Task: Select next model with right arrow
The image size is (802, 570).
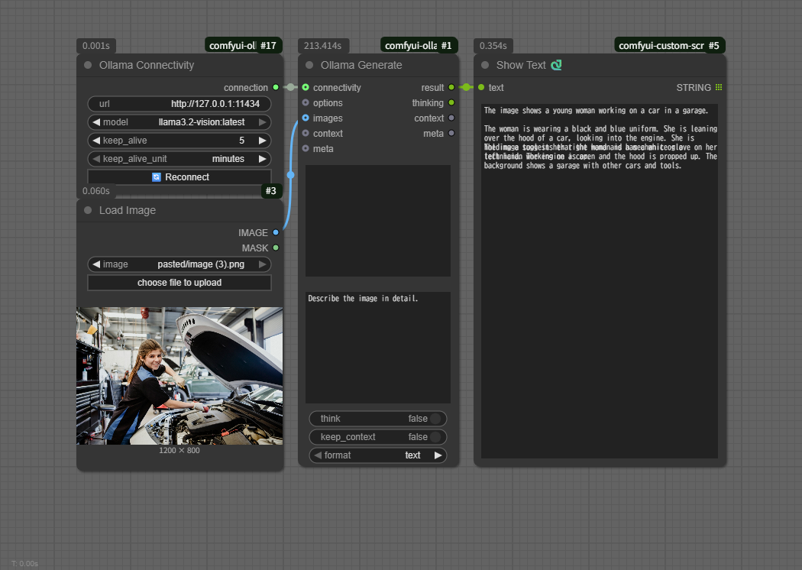Action: (263, 122)
